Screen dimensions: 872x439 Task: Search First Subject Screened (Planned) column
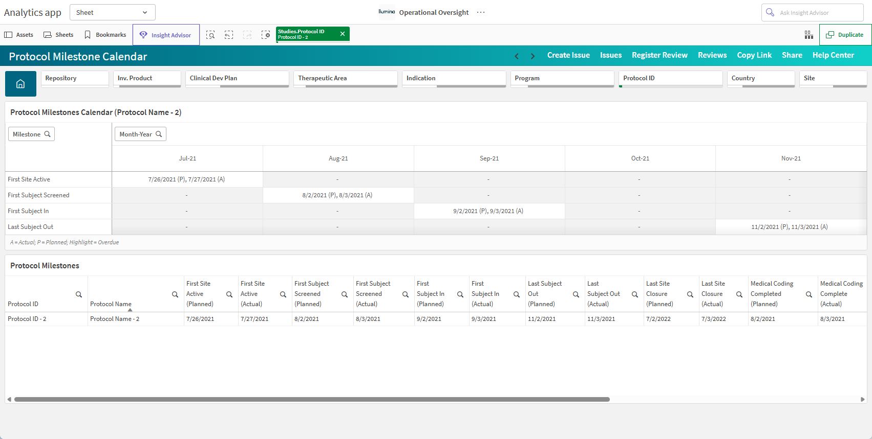[345, 294]
